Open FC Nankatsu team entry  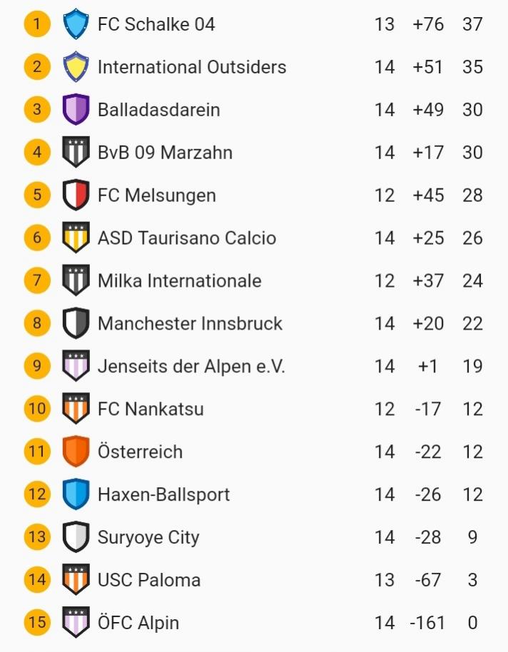[x=151, y=409]
